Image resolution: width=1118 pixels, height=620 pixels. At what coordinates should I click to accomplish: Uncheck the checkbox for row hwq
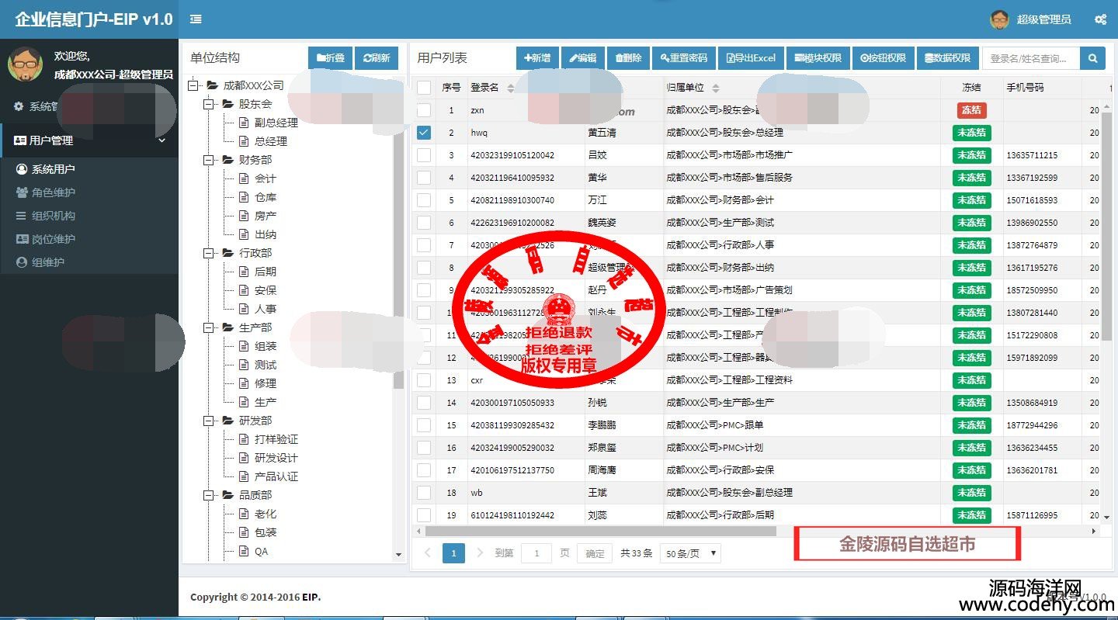(424, 133)
